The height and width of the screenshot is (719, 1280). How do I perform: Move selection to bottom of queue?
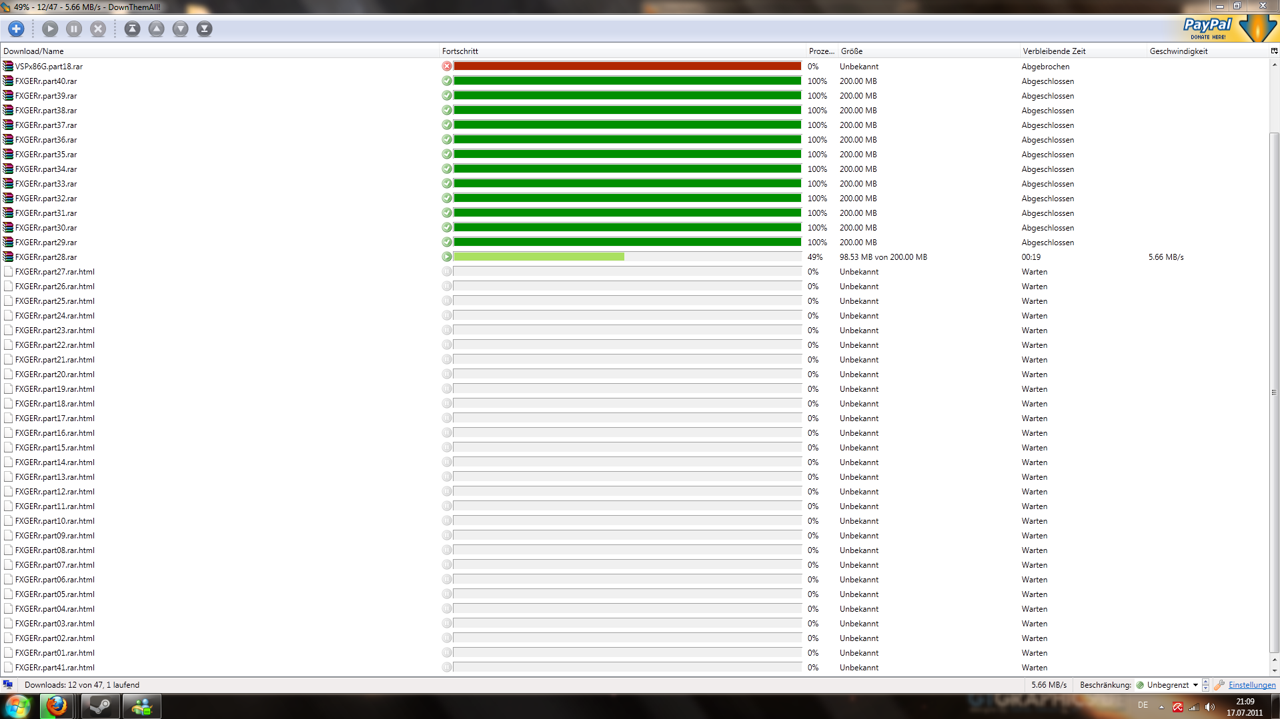point(204,29)
